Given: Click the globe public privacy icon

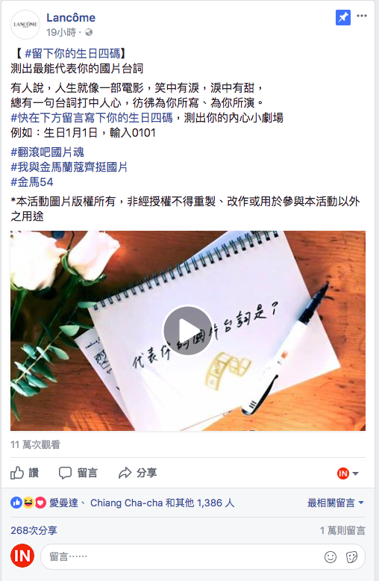Looking at the screenshot, I should pyautogui.click(x=89, y=33).
